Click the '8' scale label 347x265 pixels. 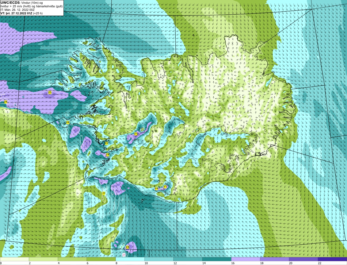(116, 263)
